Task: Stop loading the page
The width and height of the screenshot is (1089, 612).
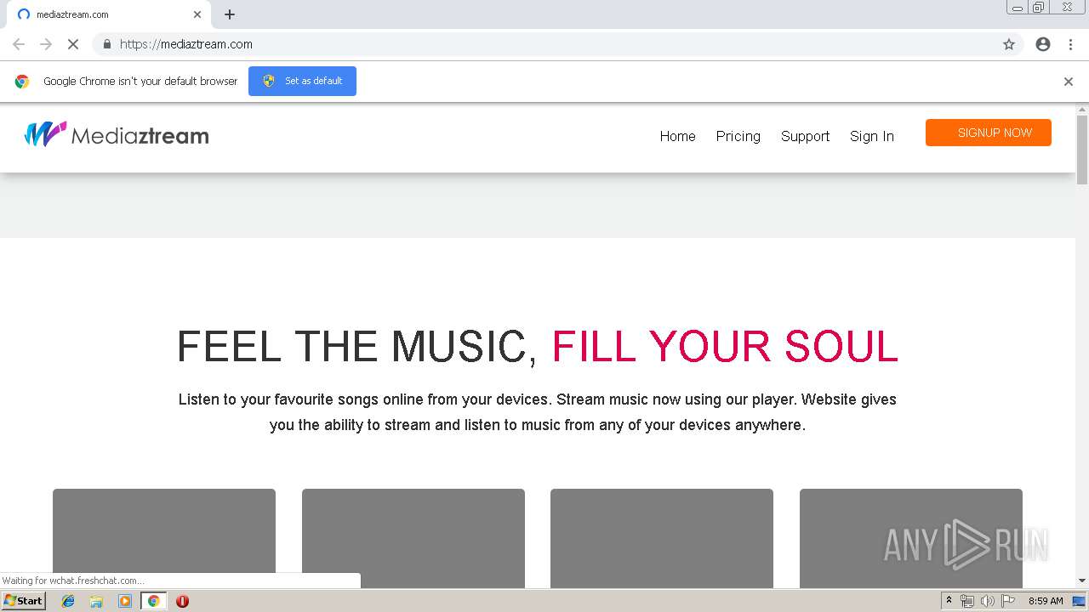Action: click(73, 44)
